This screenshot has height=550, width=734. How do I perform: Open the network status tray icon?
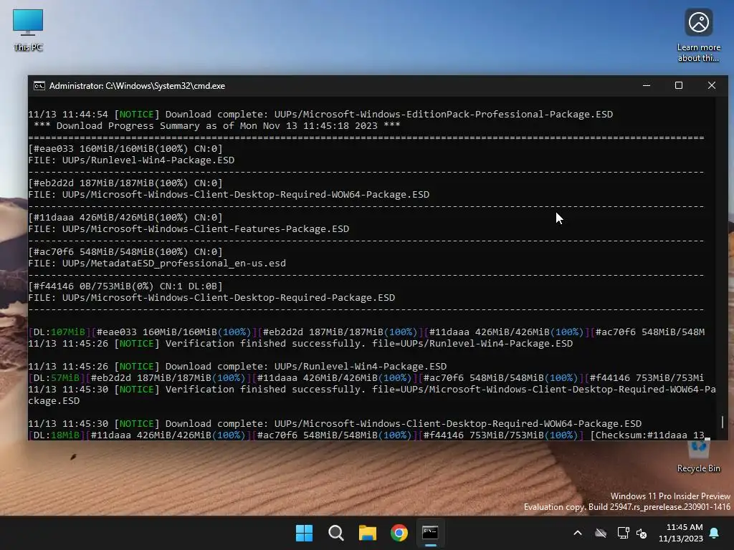[x=623, y=533]
